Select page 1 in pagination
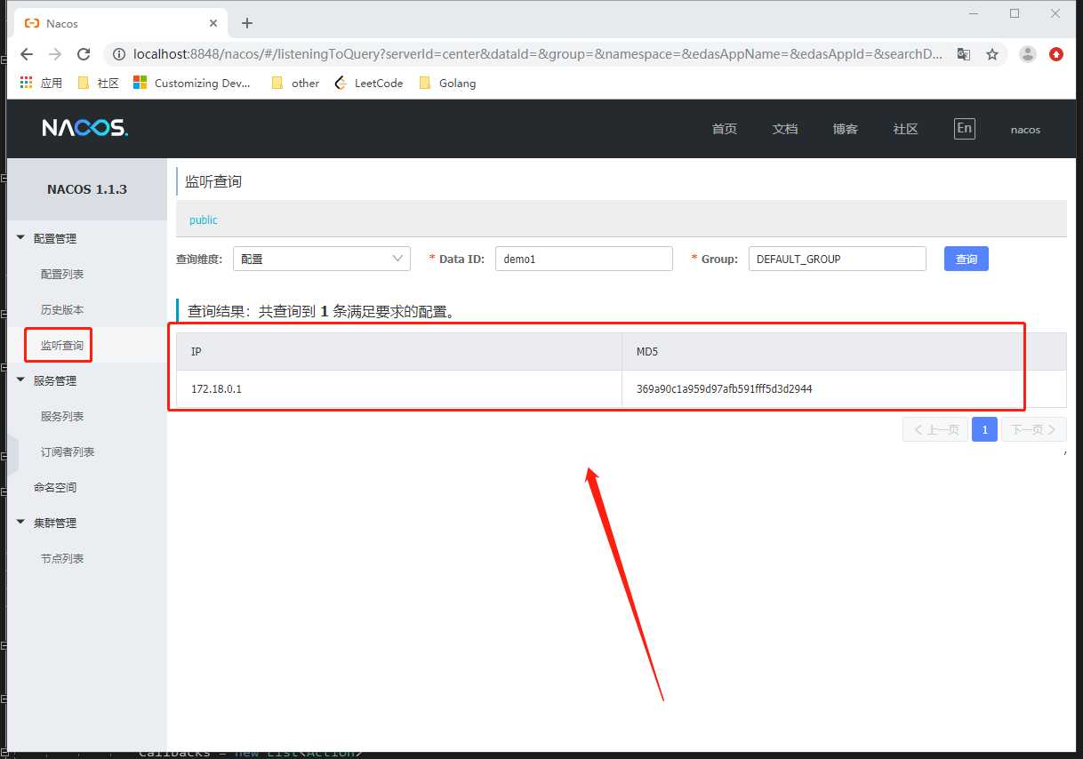1083x759 pixels. pyautogui.click(x=984, y=429)
